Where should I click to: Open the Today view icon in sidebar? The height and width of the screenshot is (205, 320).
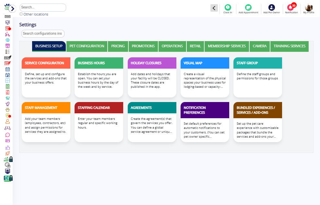[x=7, y=17]
